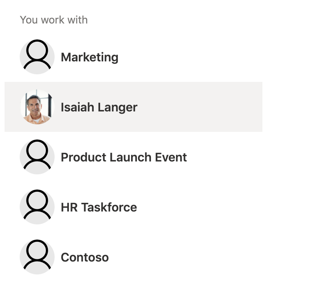The image size is (317, 282).
Task: Click Isaiah Langer's avatar thumbnail
Action: (x=37, y=107)
